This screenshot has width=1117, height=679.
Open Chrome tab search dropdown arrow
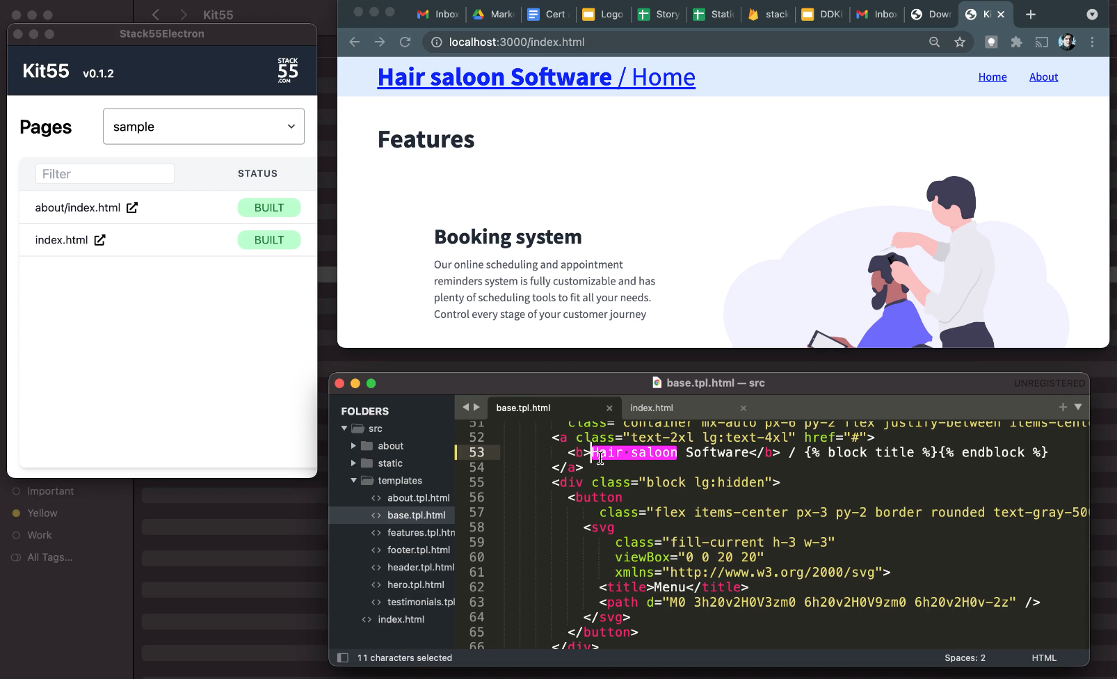[1092, 14]
